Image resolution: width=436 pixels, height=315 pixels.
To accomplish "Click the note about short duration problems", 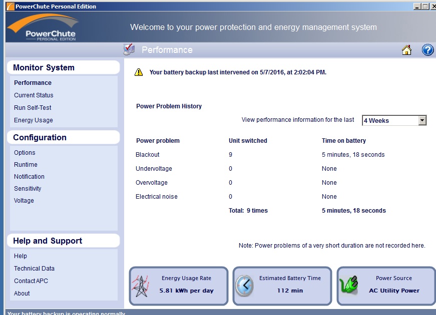I will 332,246.
